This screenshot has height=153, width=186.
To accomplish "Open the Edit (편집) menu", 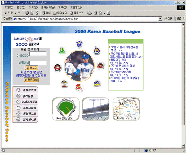I will (21, 7).
